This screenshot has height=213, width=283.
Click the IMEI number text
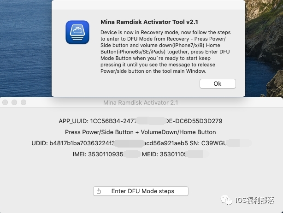[x=106, y=154]
